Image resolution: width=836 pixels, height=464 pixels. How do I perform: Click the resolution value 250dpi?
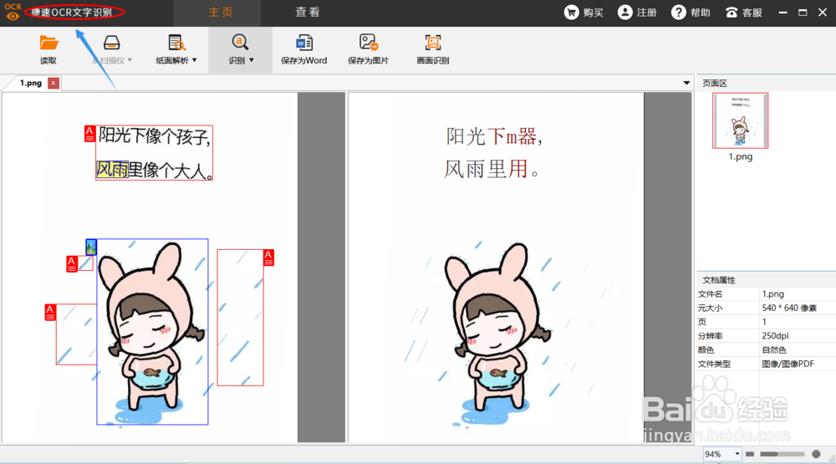[x=775, y=335]
